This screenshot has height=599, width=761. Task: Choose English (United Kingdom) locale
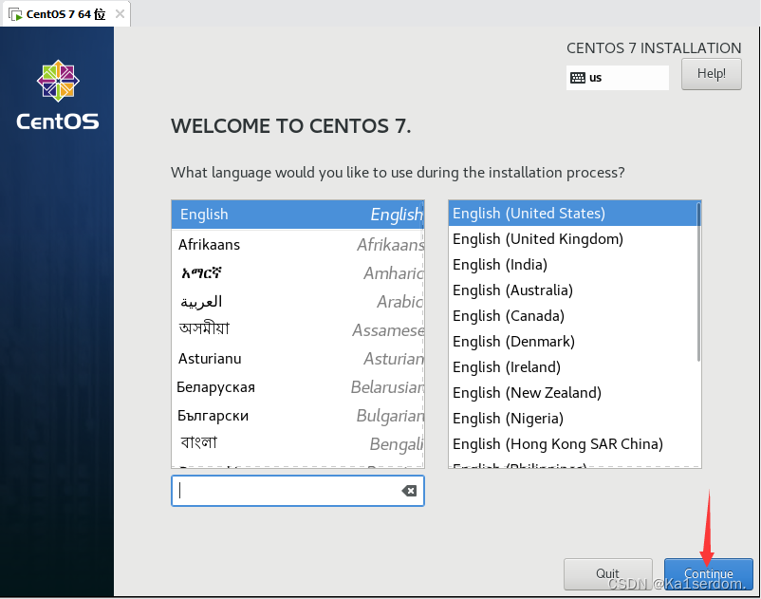click(x=573, y=239)
